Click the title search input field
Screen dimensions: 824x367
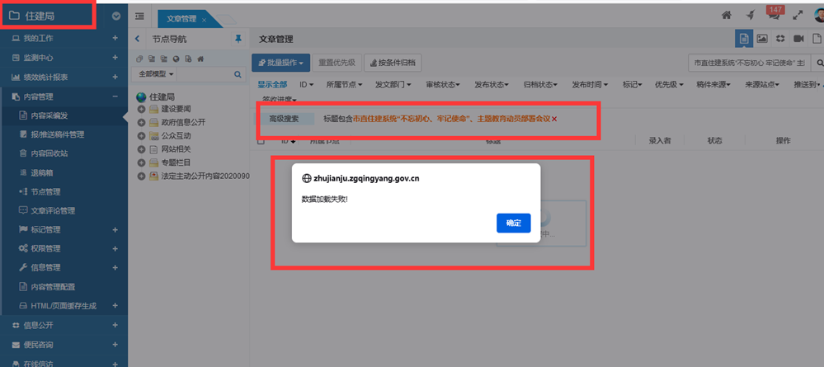pos(750,63)
